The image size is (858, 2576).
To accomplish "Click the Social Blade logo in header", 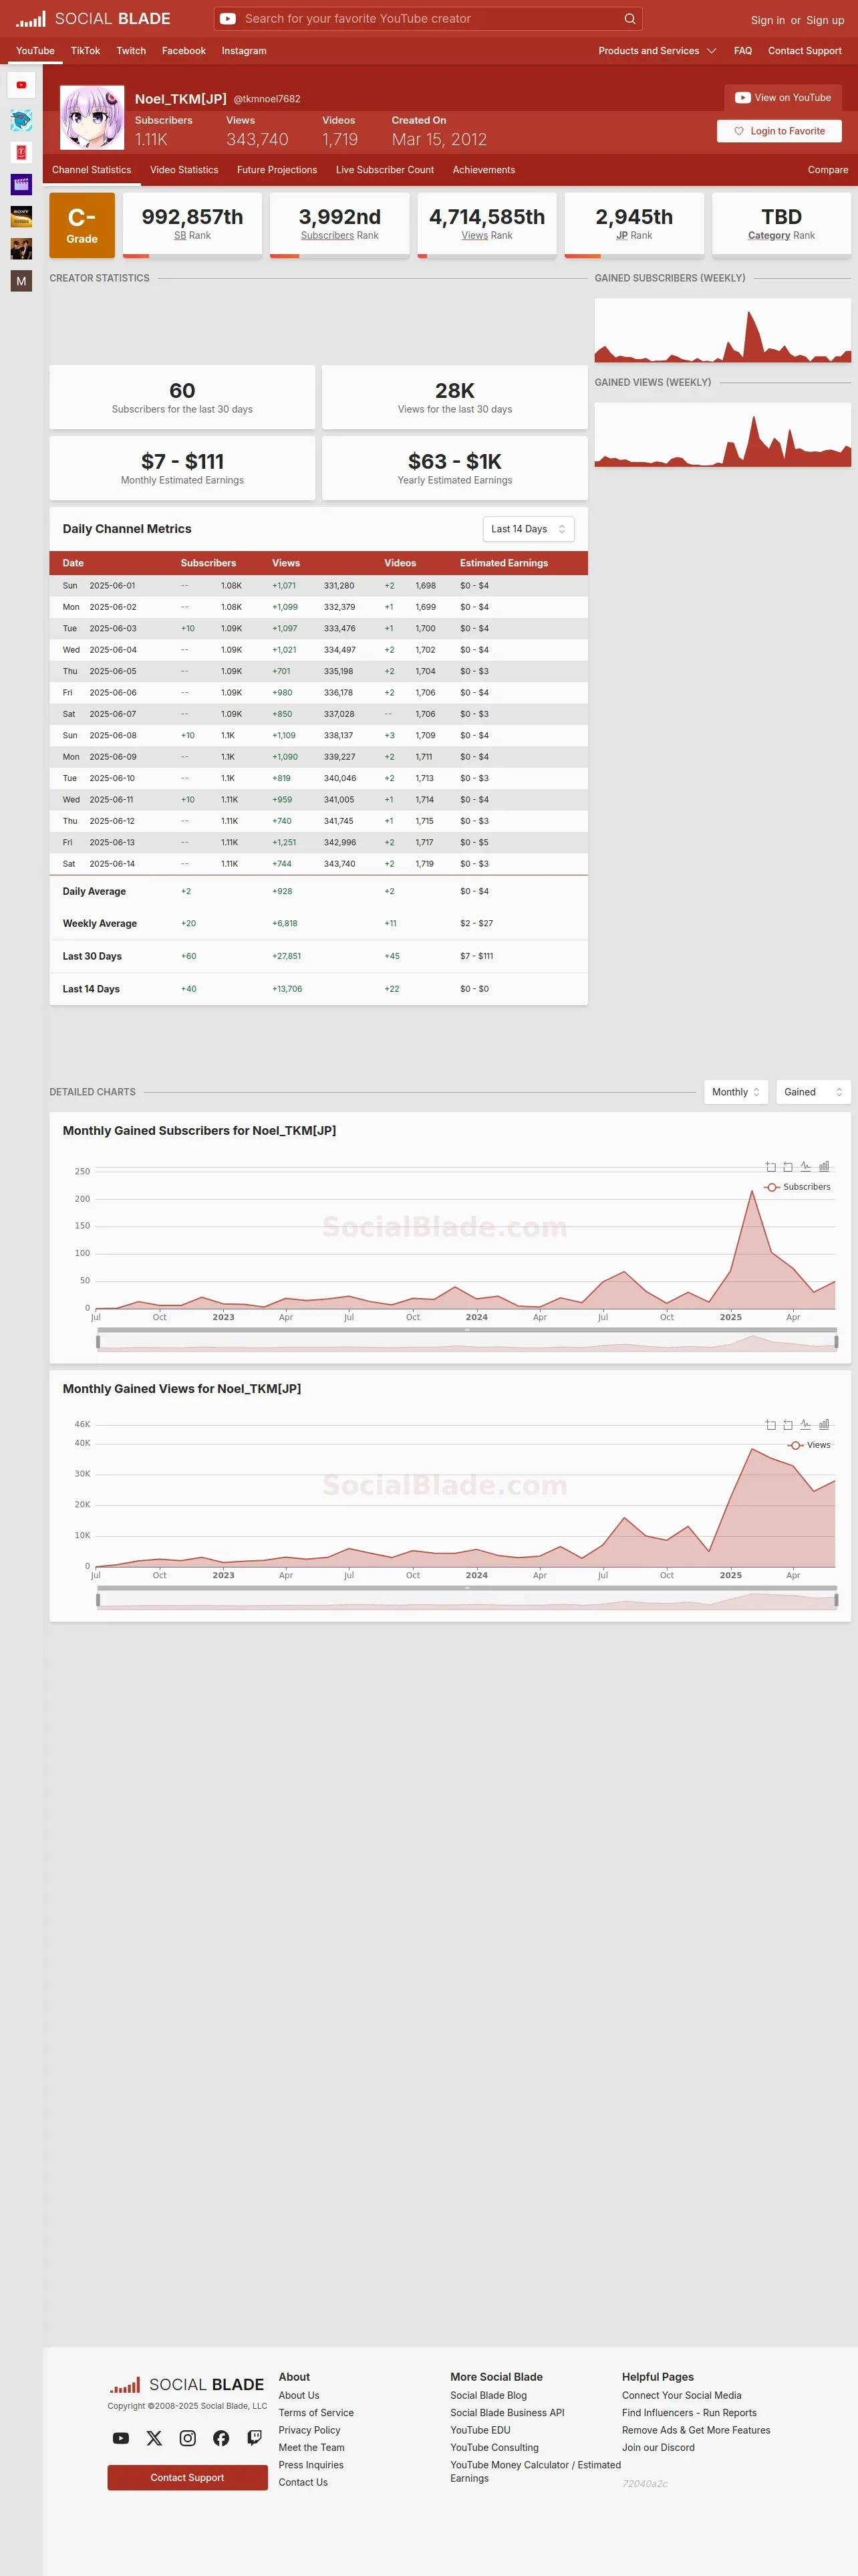I will [x=93, y=19].
